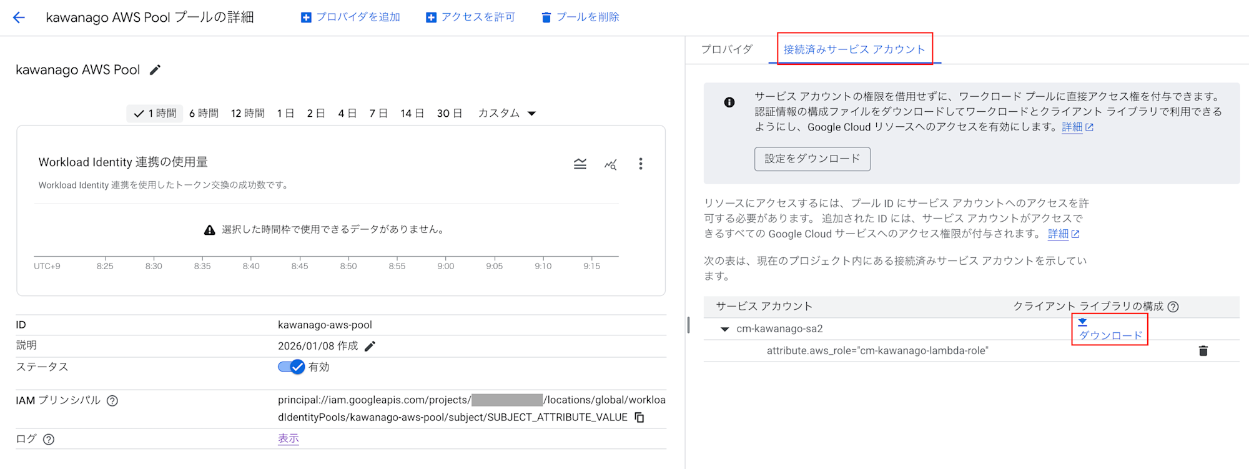Delete the aws_role attribute binding

[x=1203, y=351]
